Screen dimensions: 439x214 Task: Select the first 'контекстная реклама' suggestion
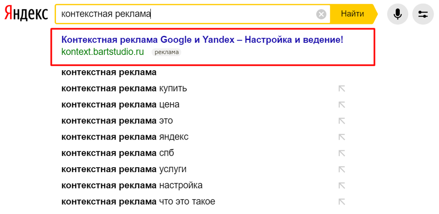[109, 72]
